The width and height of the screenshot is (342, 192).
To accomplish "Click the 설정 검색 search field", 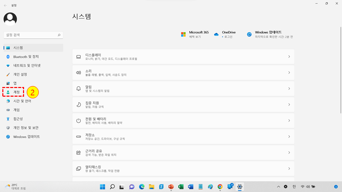I will coord(33,35).
